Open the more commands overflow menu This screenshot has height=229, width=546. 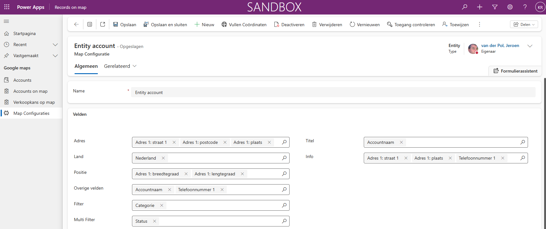[479, 24]
